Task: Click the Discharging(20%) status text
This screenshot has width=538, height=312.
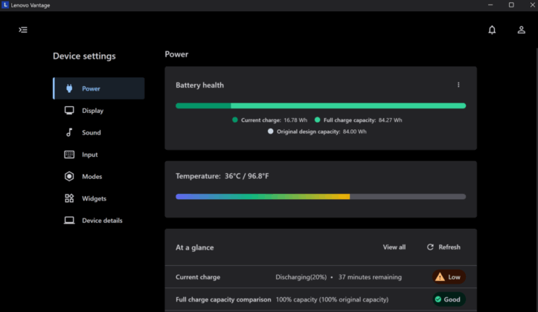Action: coord(301,277)
